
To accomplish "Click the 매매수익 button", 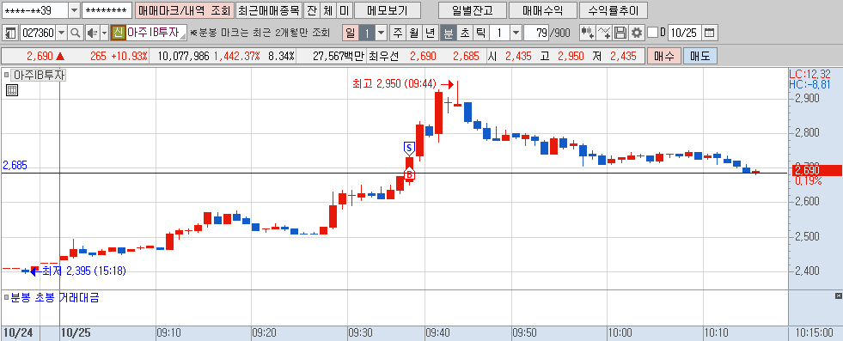I will click(x=542, y=10).
